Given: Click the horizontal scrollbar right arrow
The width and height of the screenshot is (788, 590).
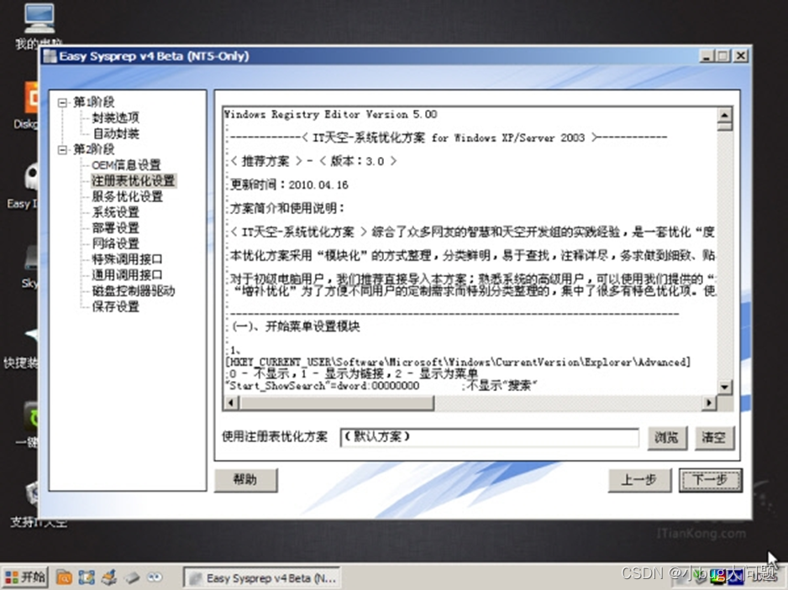Looking at the screenshot, I should [709, 403].
